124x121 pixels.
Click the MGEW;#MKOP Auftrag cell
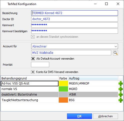[x=93, y=84]
